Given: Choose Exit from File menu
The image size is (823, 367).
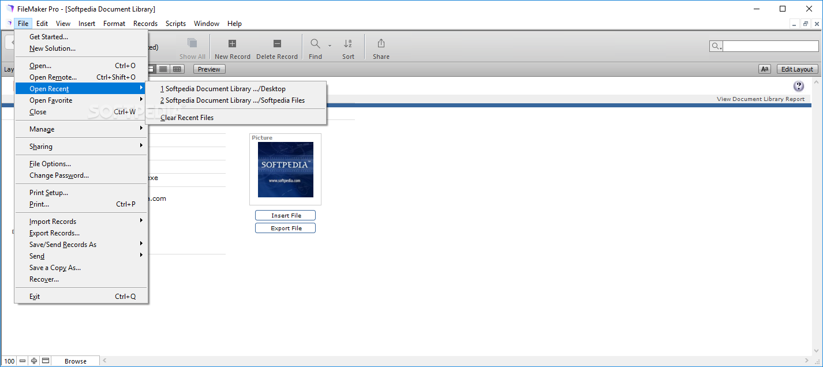Looking at the screenshot, I should (x=81, y=297).
